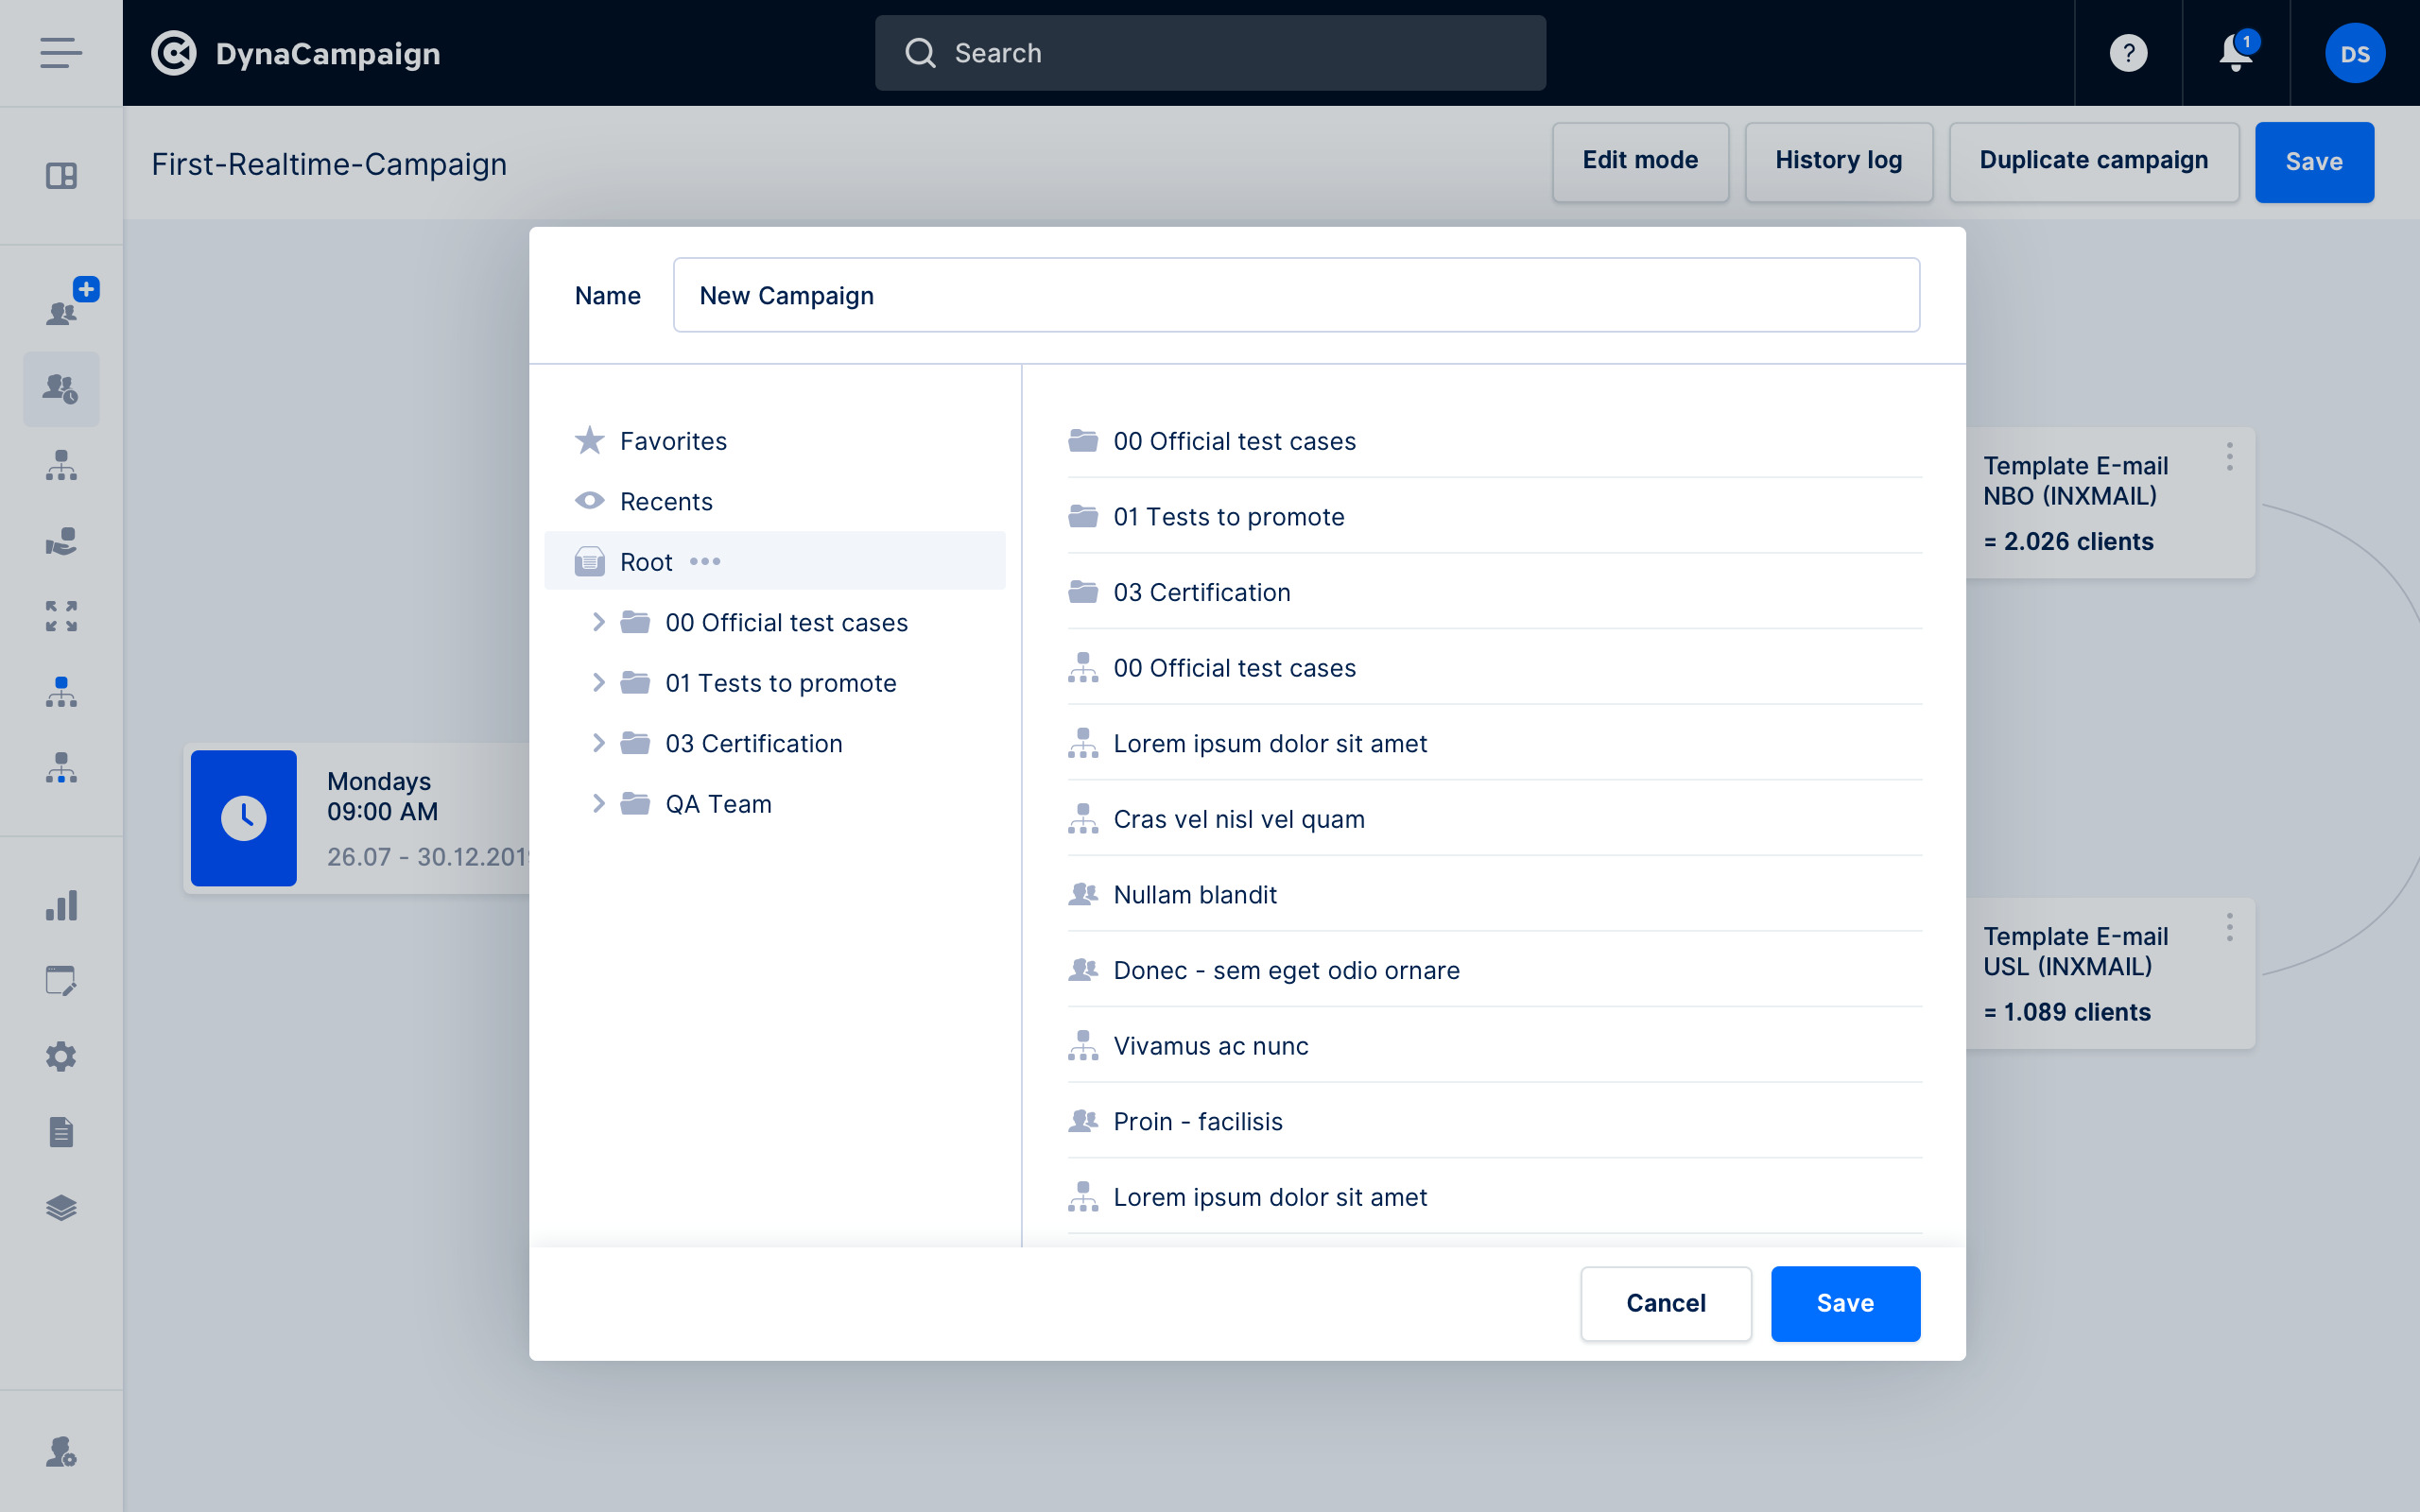Open the Root folder options dots
Image resolution: width=2420 pixels, height=1512 pixels.
[705, 562]
